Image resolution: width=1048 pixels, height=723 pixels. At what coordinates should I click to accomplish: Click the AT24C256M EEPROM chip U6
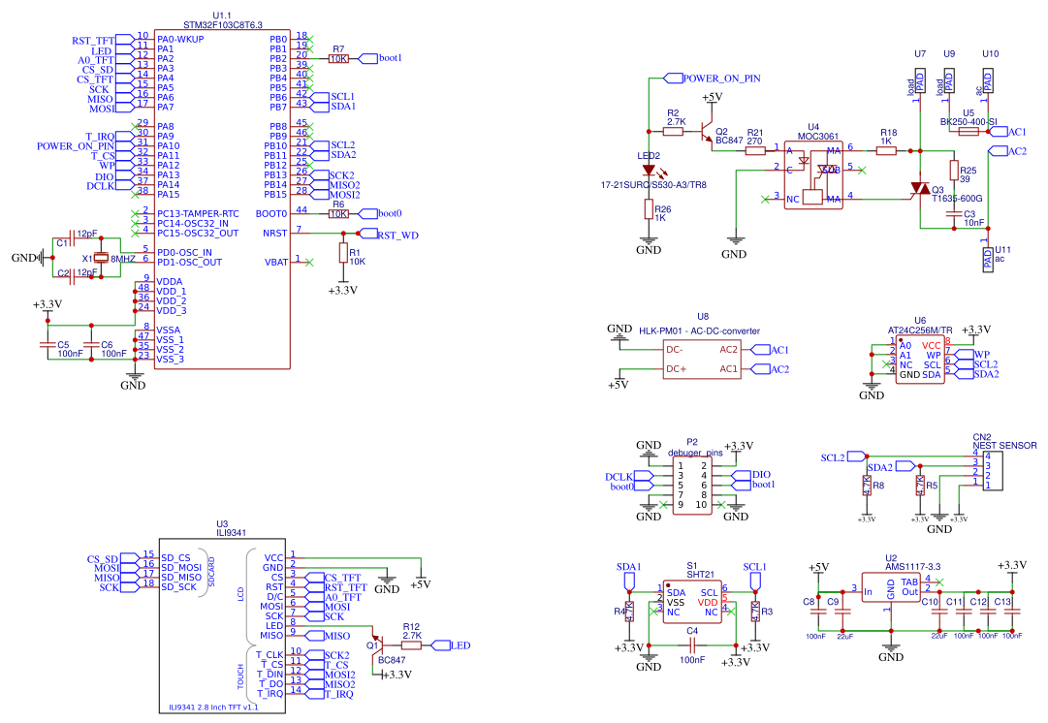[918, 360]
